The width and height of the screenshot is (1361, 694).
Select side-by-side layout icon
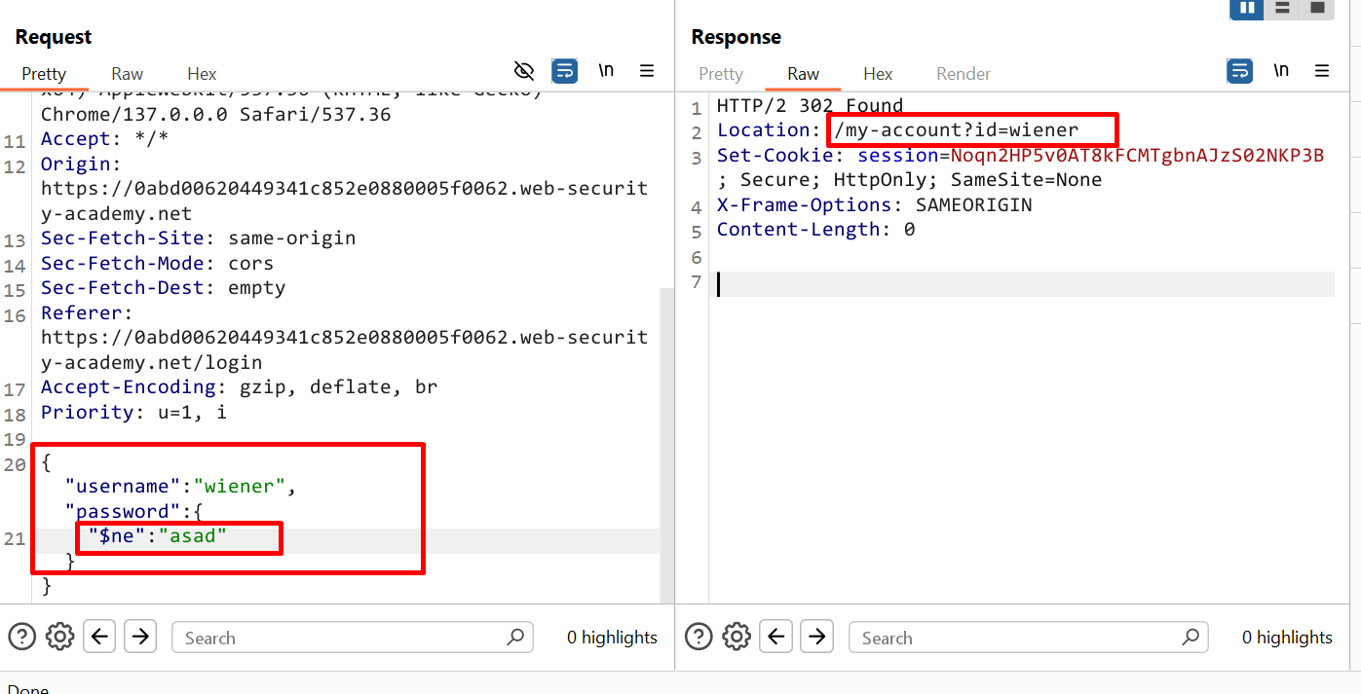click(1246, 8)
